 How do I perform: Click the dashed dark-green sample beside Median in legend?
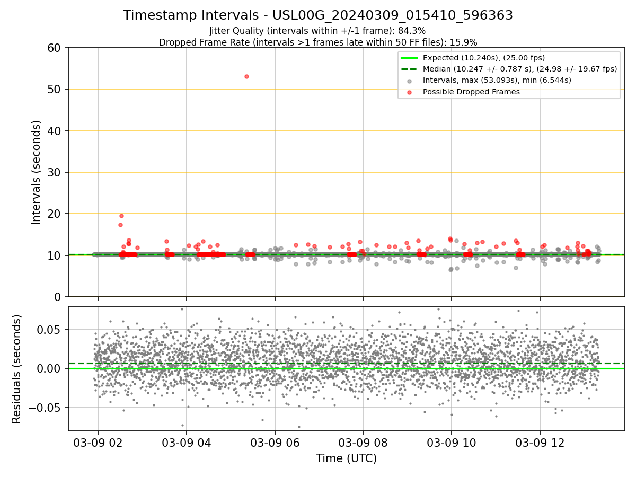pos(409,69)
